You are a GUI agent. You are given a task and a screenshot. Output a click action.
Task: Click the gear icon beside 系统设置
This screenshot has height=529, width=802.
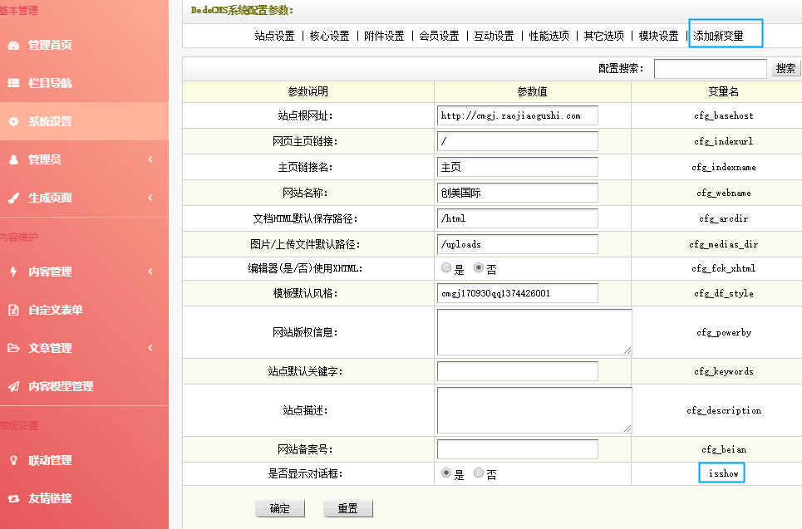point(13,121)
